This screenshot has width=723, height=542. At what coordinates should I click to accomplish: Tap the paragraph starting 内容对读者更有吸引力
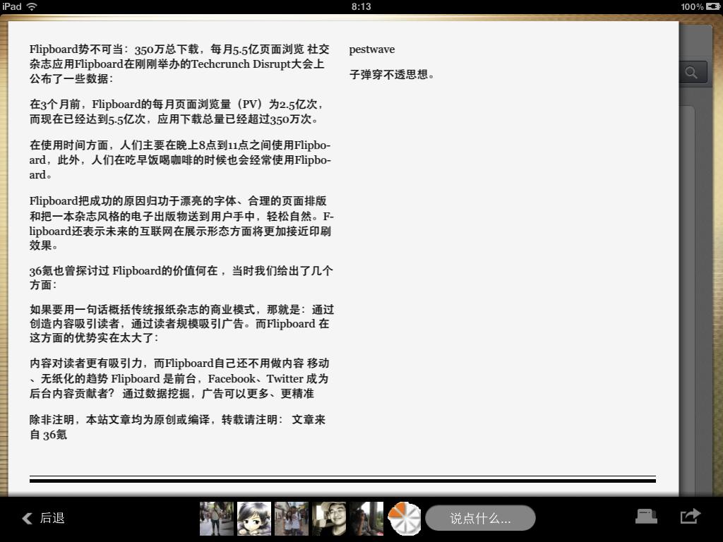click(179, 378)
